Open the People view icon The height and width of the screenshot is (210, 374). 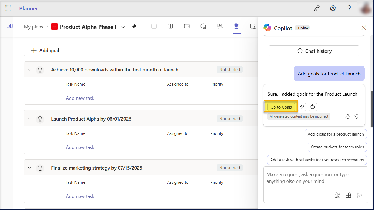[220, 26]
